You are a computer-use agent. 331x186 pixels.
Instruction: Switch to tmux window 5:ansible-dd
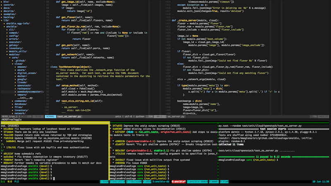[161, 181]
